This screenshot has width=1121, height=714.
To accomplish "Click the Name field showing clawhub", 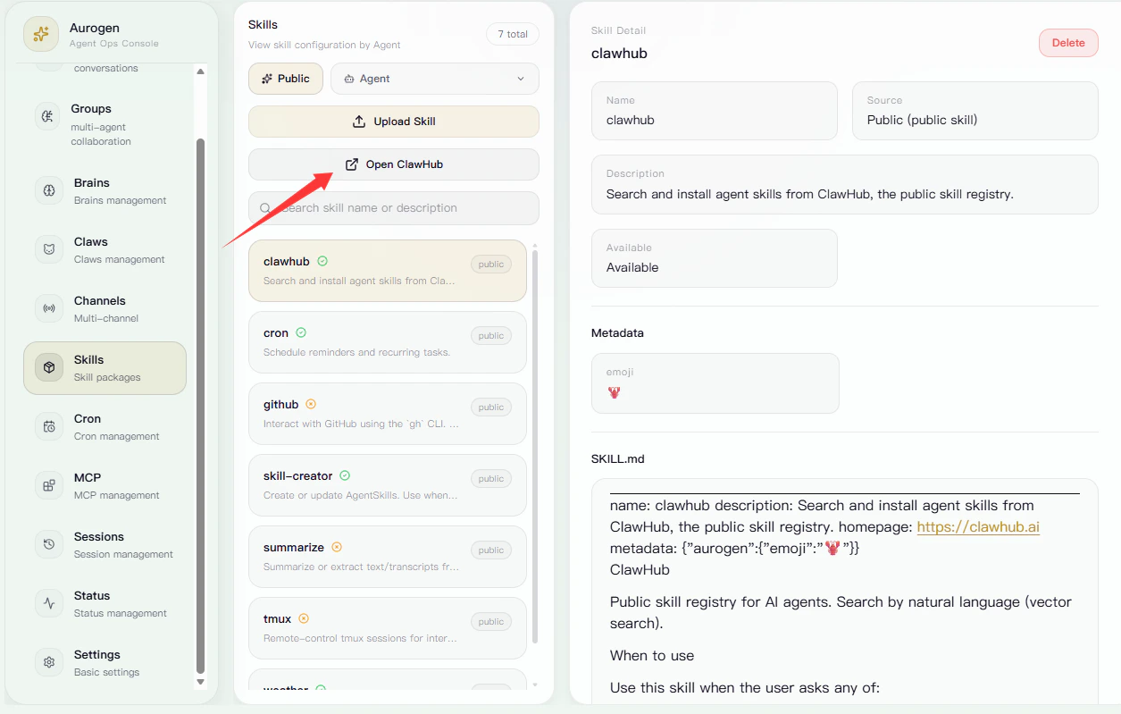I will pyautogui.click(x=715, y=111).
